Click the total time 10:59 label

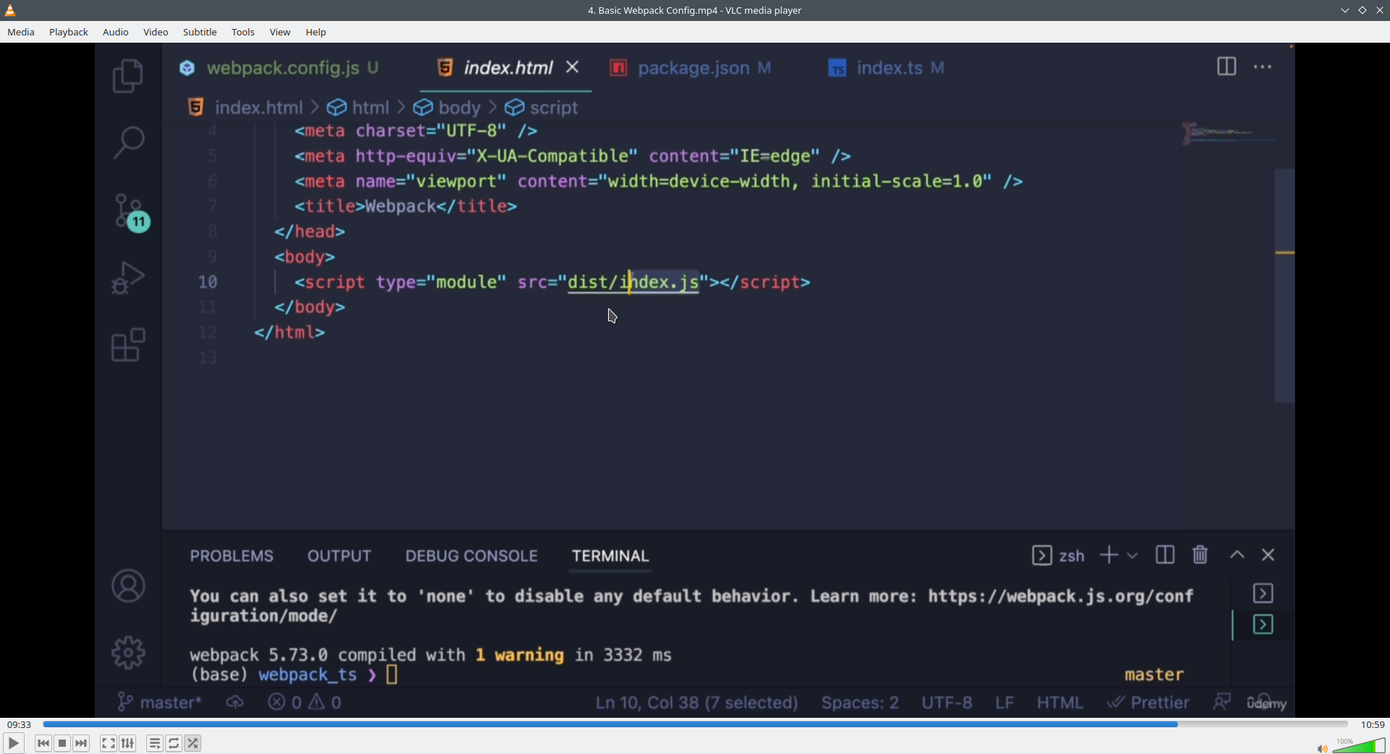(x=1373, y=724)
